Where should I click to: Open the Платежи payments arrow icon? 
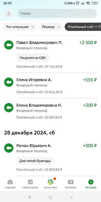tap(71, 182)
